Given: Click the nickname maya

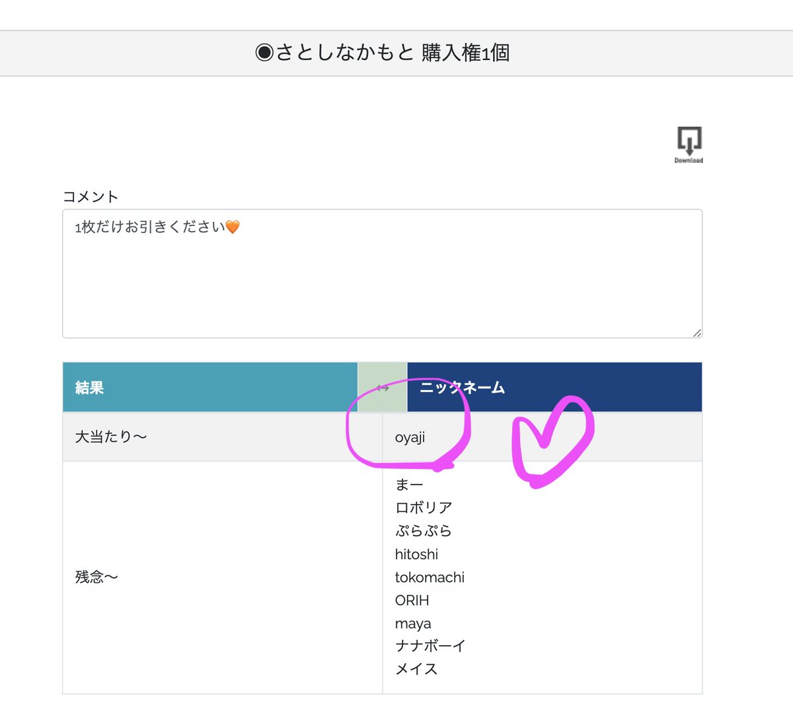Looking at the screenshot, I should click(x=413, y=624).
